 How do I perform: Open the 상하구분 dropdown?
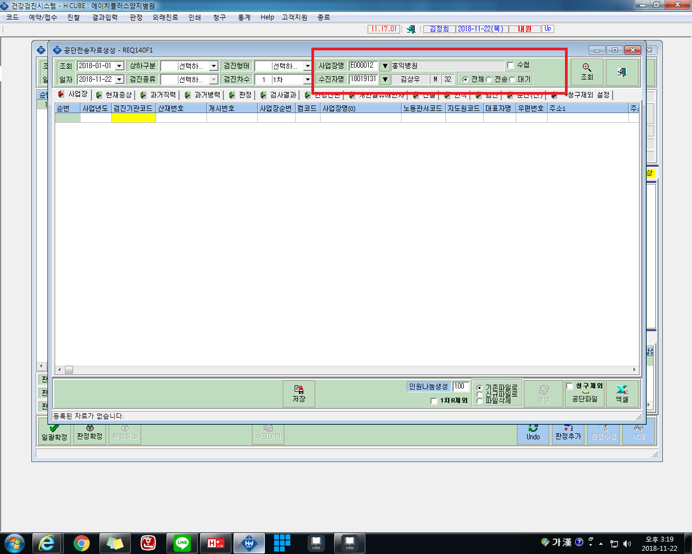click(214, 66)
